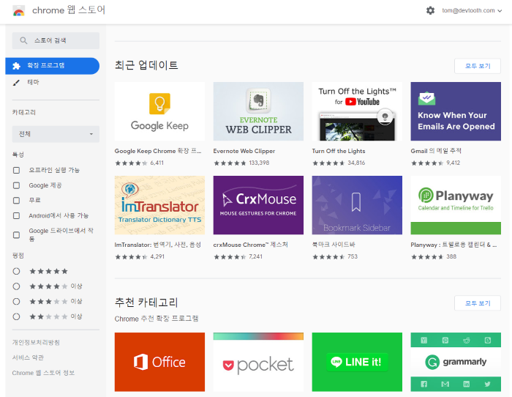Viewport: 512px width, 397px height.
Task: Click 모두 보기 for 추천 카테고리
Action: pyautogui.click(x=478, y=303)
